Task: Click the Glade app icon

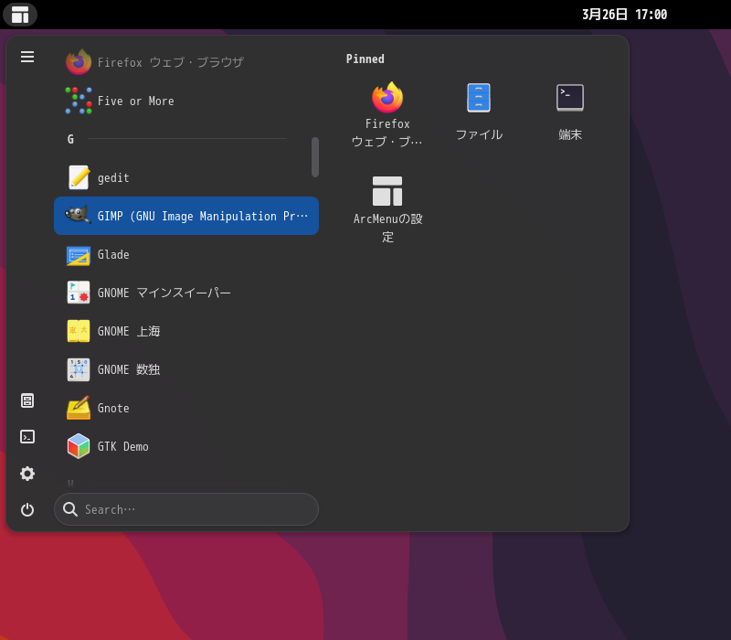Action: click(79, 256)
